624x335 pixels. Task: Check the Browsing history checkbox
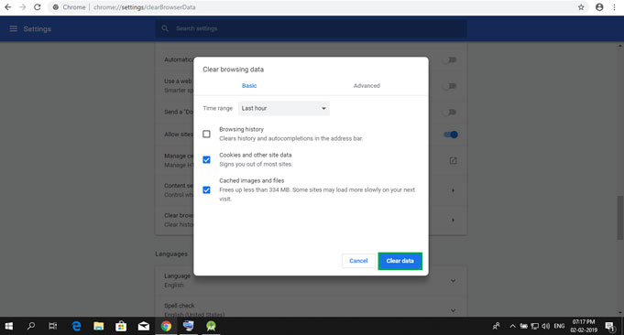coord(206,134)
